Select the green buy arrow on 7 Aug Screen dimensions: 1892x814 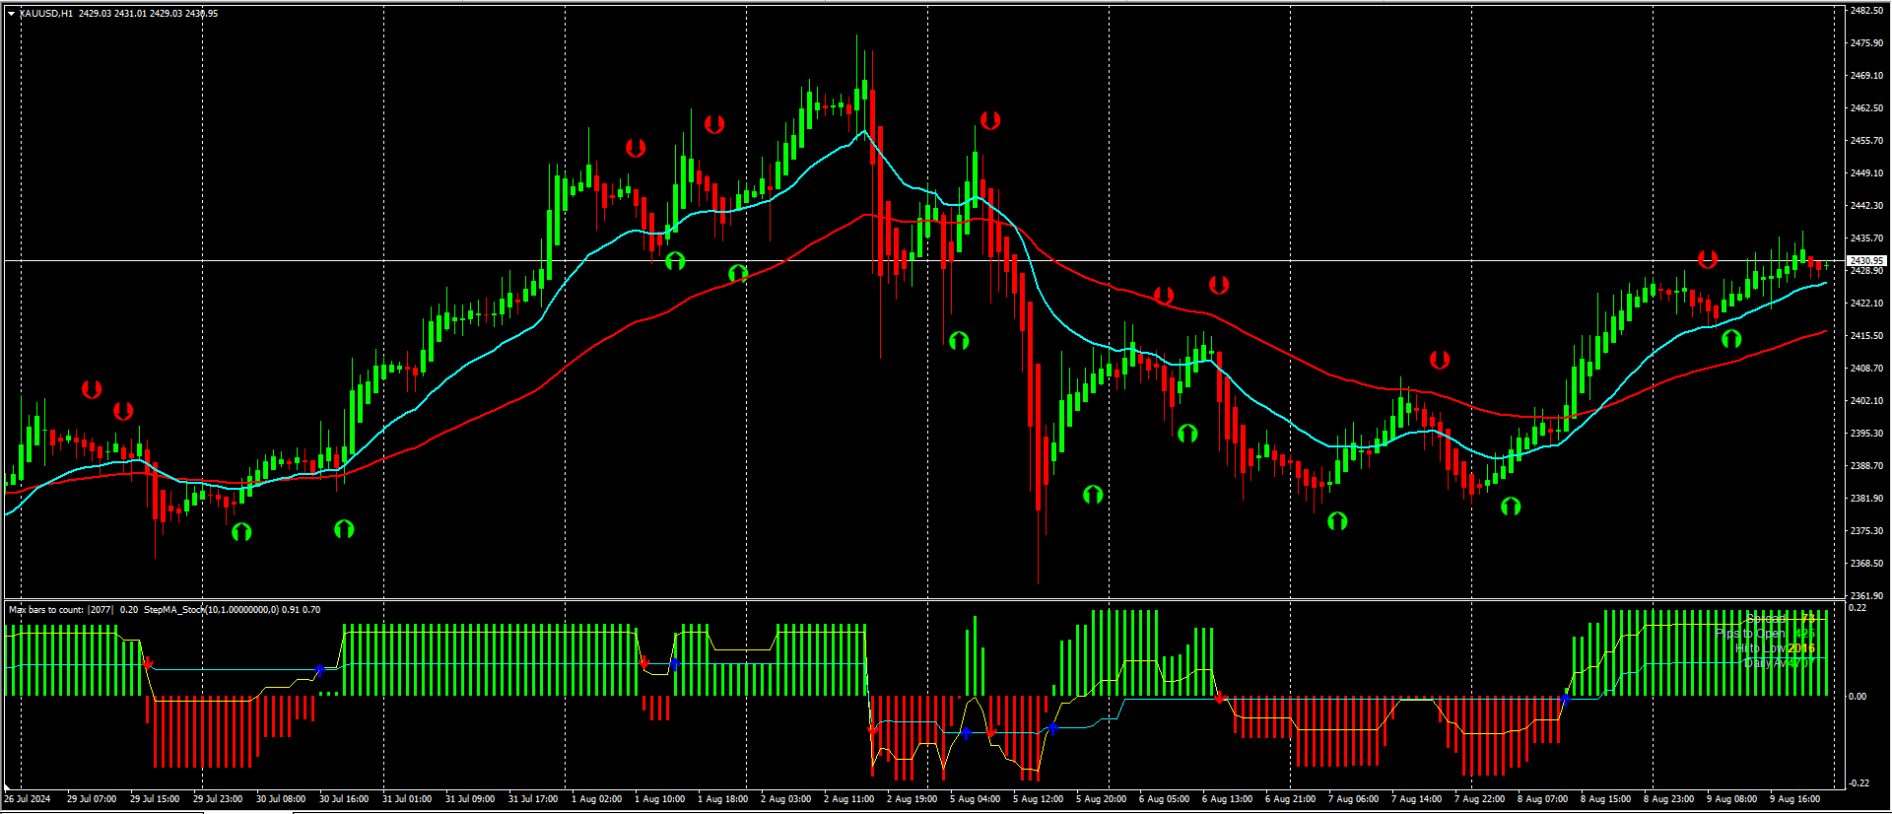(1337, 520)
